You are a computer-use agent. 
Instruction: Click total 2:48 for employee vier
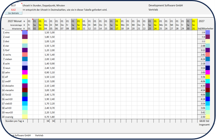click(x=202, y=46)
